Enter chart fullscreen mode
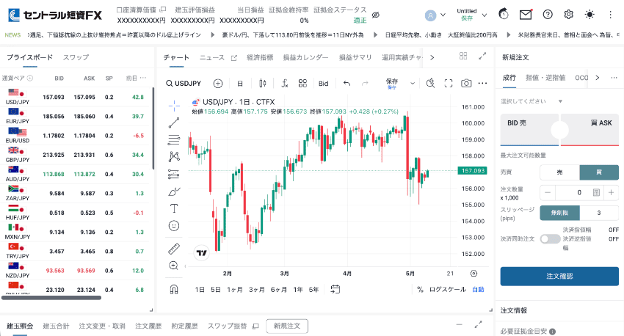This screenshot has width=624, height=336. pyautogui.click(x=449, y=83)
